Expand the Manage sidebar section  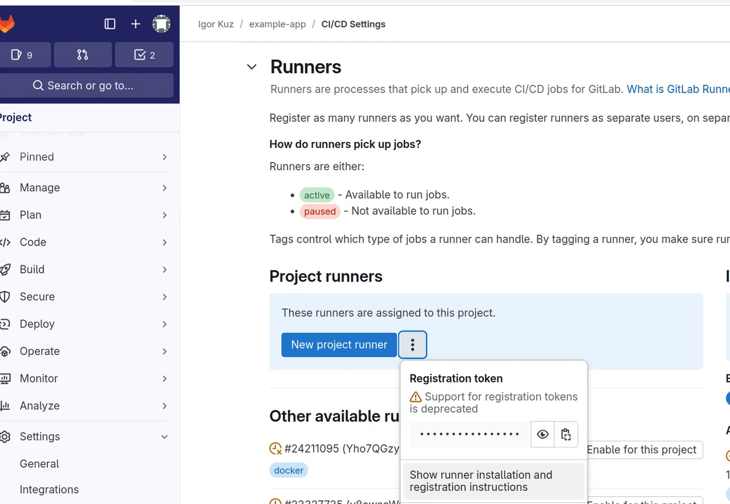tap(84, 188)
